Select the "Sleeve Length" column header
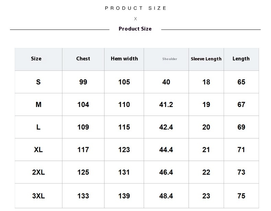 (x=206, y=59)
